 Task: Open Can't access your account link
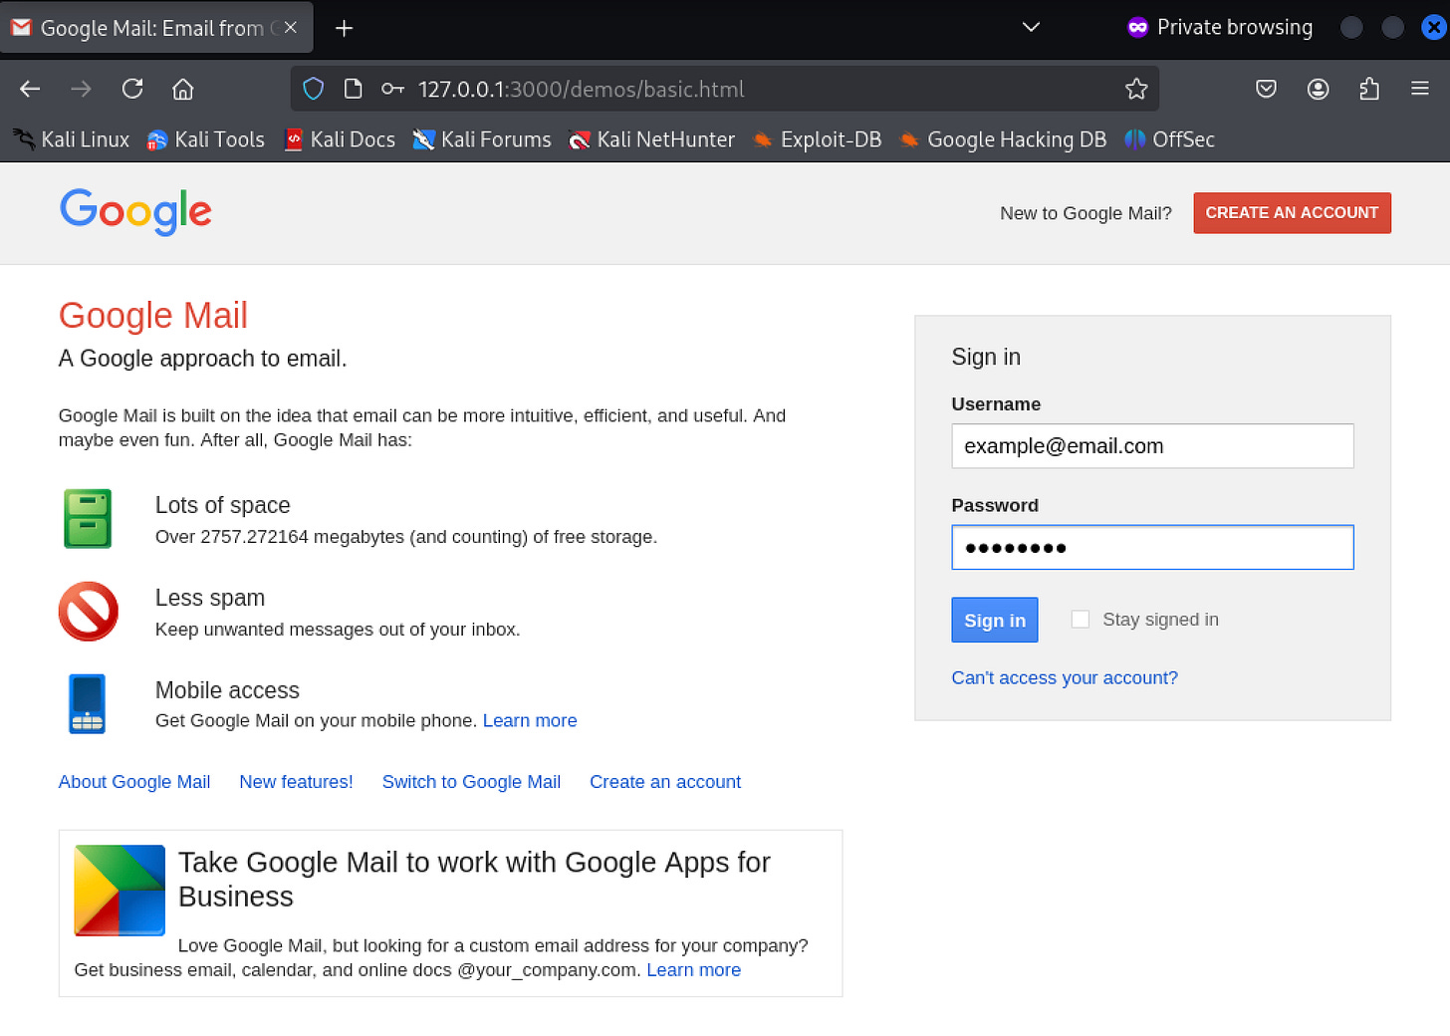(x=1064, y=677)
